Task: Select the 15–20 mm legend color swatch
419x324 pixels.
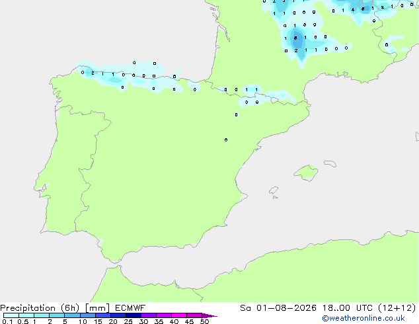Action: pos(103,315)
